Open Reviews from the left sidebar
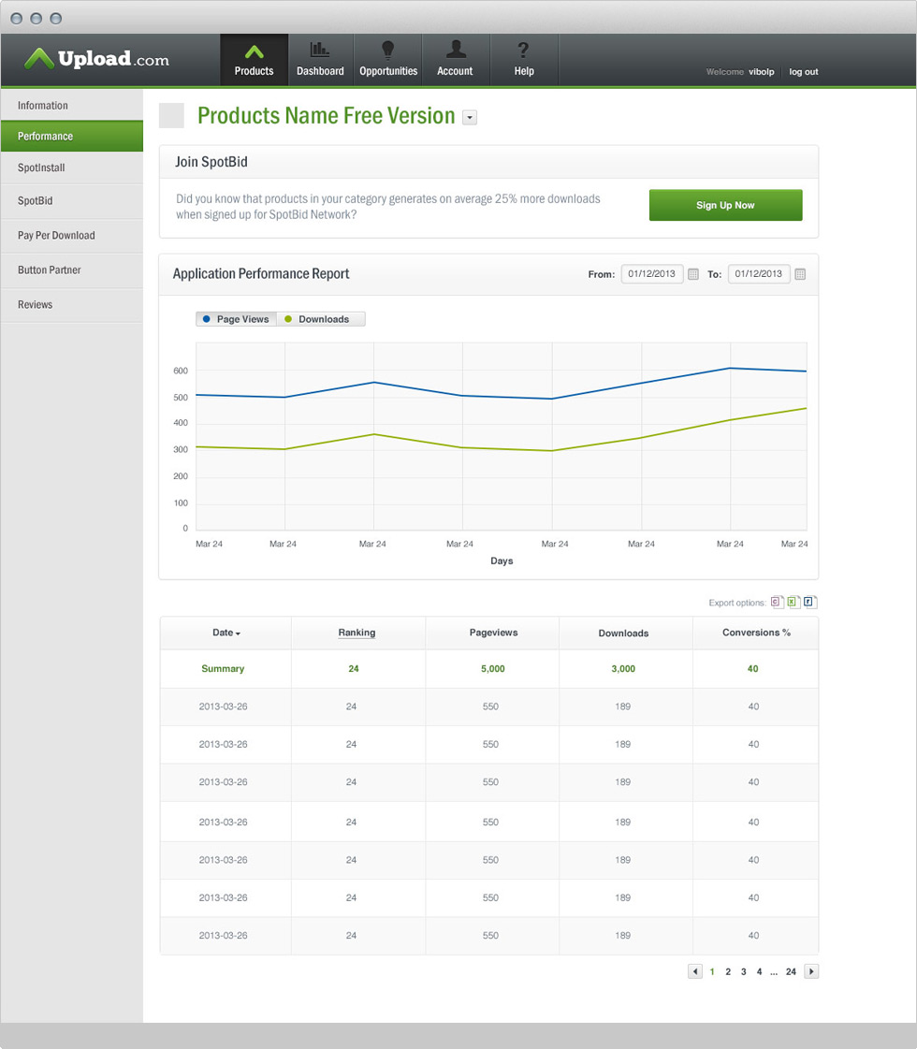The width and height of the screenshot is (917, 1049). (36, 305)
